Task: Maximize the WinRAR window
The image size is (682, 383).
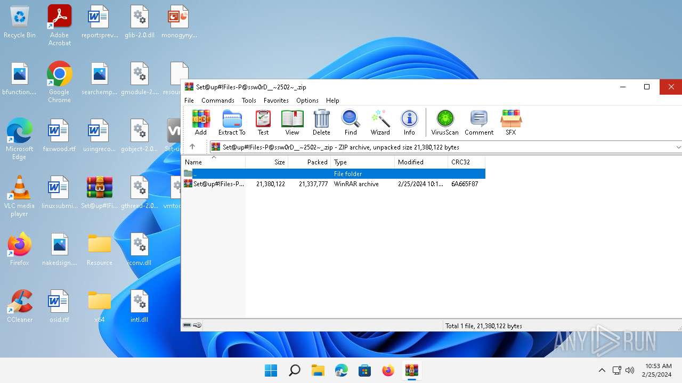Action: tap(647, 87)
